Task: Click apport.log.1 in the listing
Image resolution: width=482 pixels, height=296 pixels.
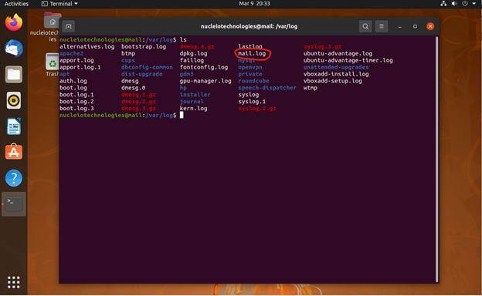Action: point(80,67)
